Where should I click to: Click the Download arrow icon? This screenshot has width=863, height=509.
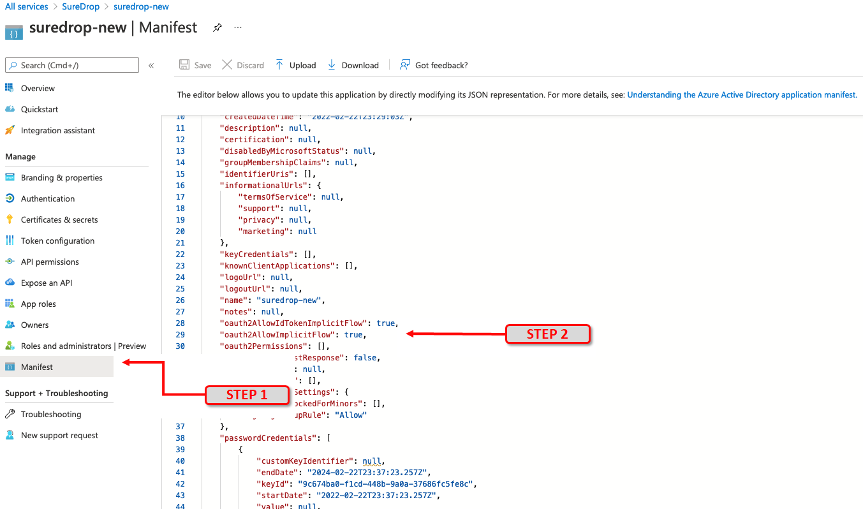pos(332,65)
